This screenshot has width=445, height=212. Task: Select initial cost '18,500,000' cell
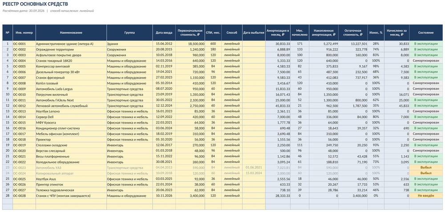click(190, 44)
